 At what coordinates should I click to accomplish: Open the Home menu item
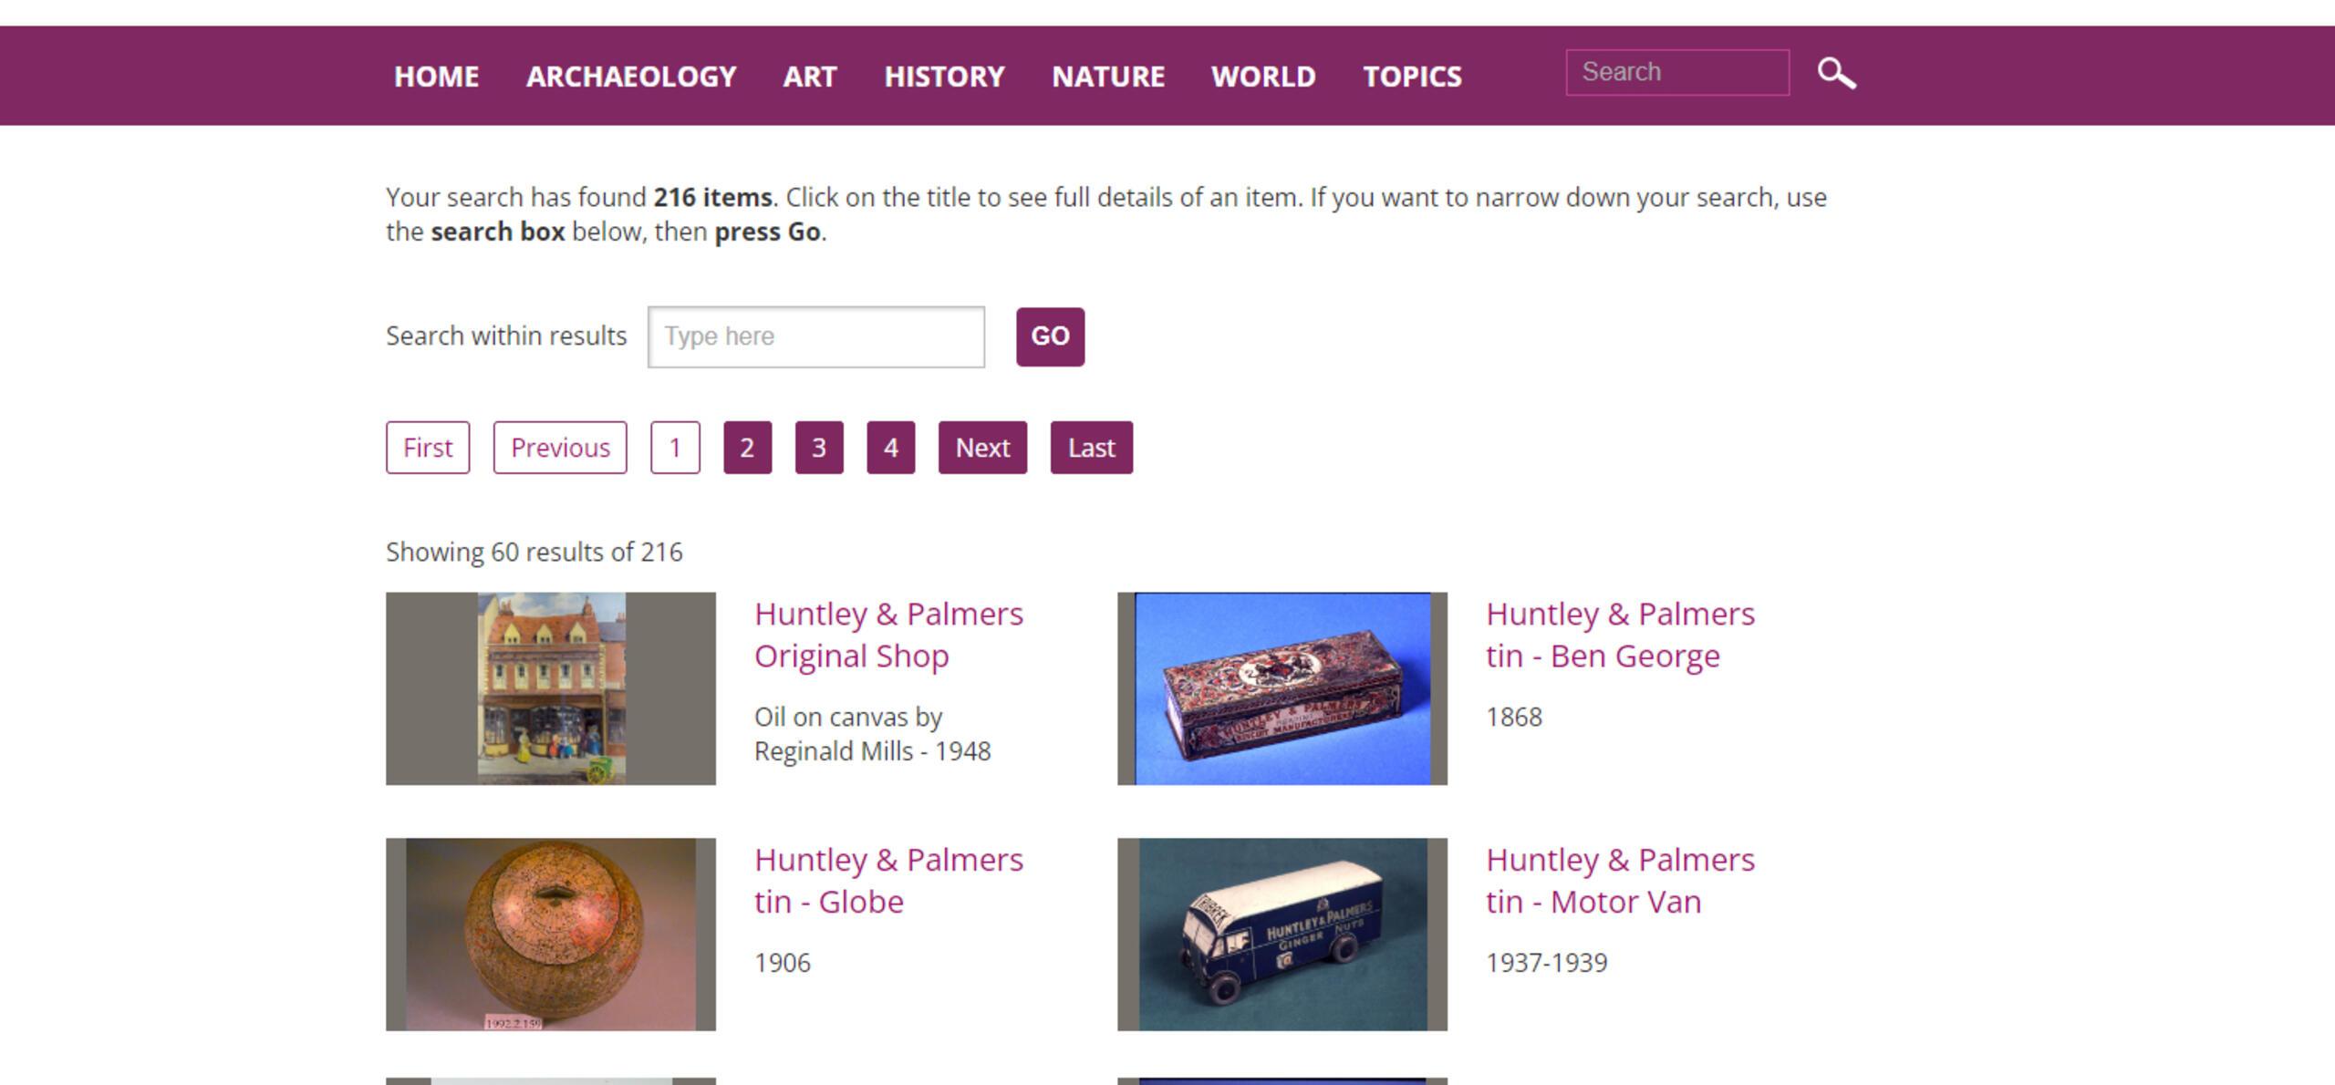coord(436,77)
